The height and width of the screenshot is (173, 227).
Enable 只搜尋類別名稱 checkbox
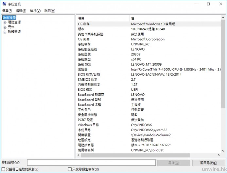(x=70, y=169)
